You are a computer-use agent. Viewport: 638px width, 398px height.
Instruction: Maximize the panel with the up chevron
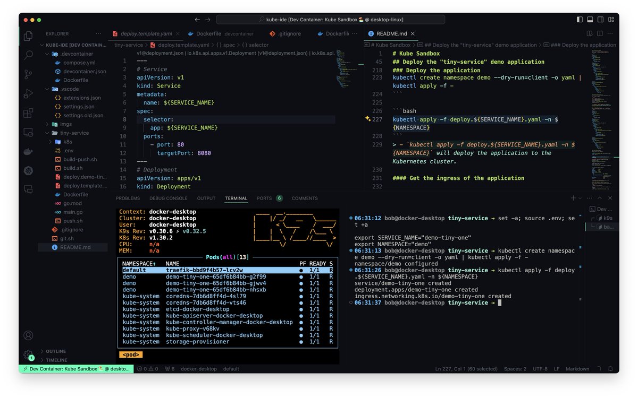(x=600, y=198)
